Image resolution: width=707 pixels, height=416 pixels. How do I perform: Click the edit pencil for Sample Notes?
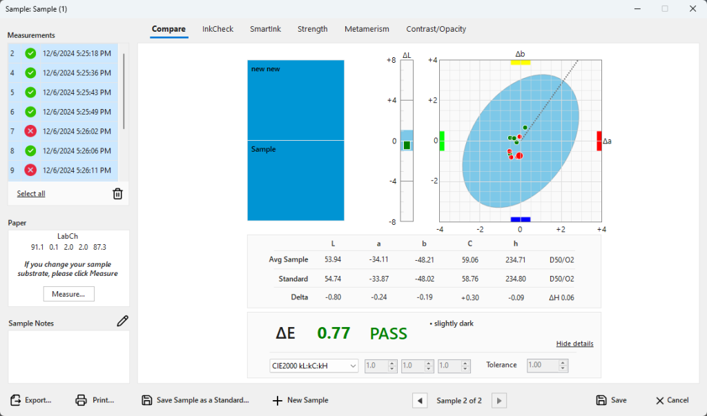pos(123,321)
